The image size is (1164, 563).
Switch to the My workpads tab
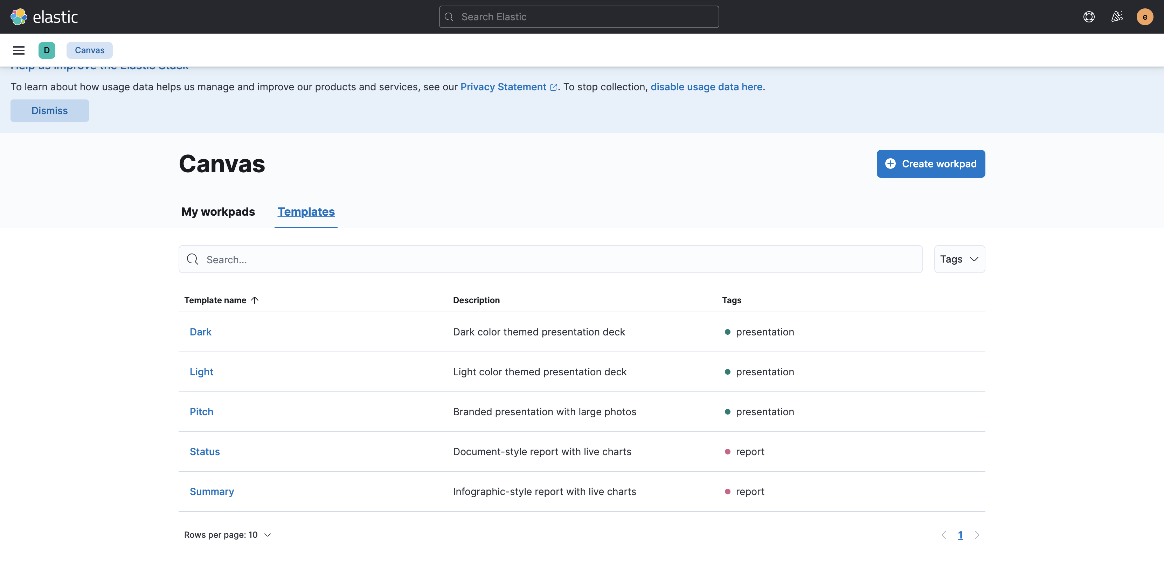pyautogui.click(x=218, y=211)
